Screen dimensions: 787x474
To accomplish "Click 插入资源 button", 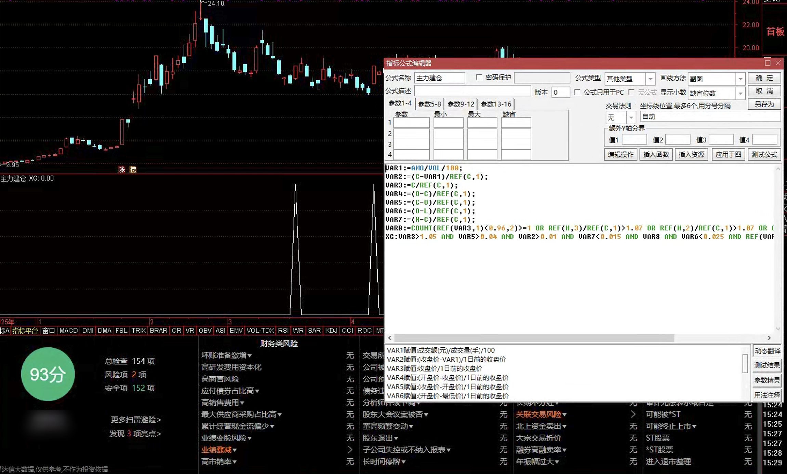I will click(x=691, y=155).
